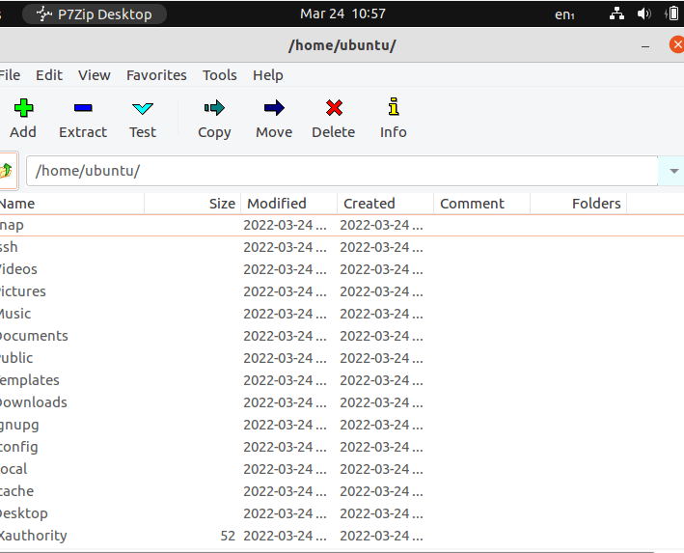684x553 pixels.
Task: Select the snap folder row
Action: 342,225
